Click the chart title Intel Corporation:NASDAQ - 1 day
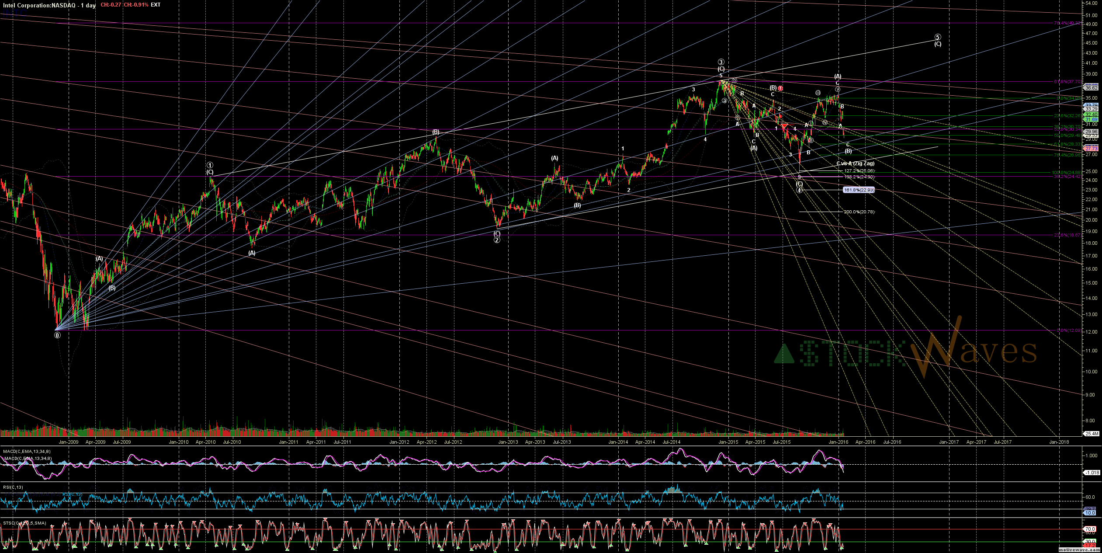1102x553 pixels. coord(49,5)
